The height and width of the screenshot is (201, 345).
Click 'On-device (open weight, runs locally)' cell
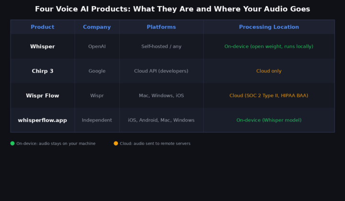[269, 46]
